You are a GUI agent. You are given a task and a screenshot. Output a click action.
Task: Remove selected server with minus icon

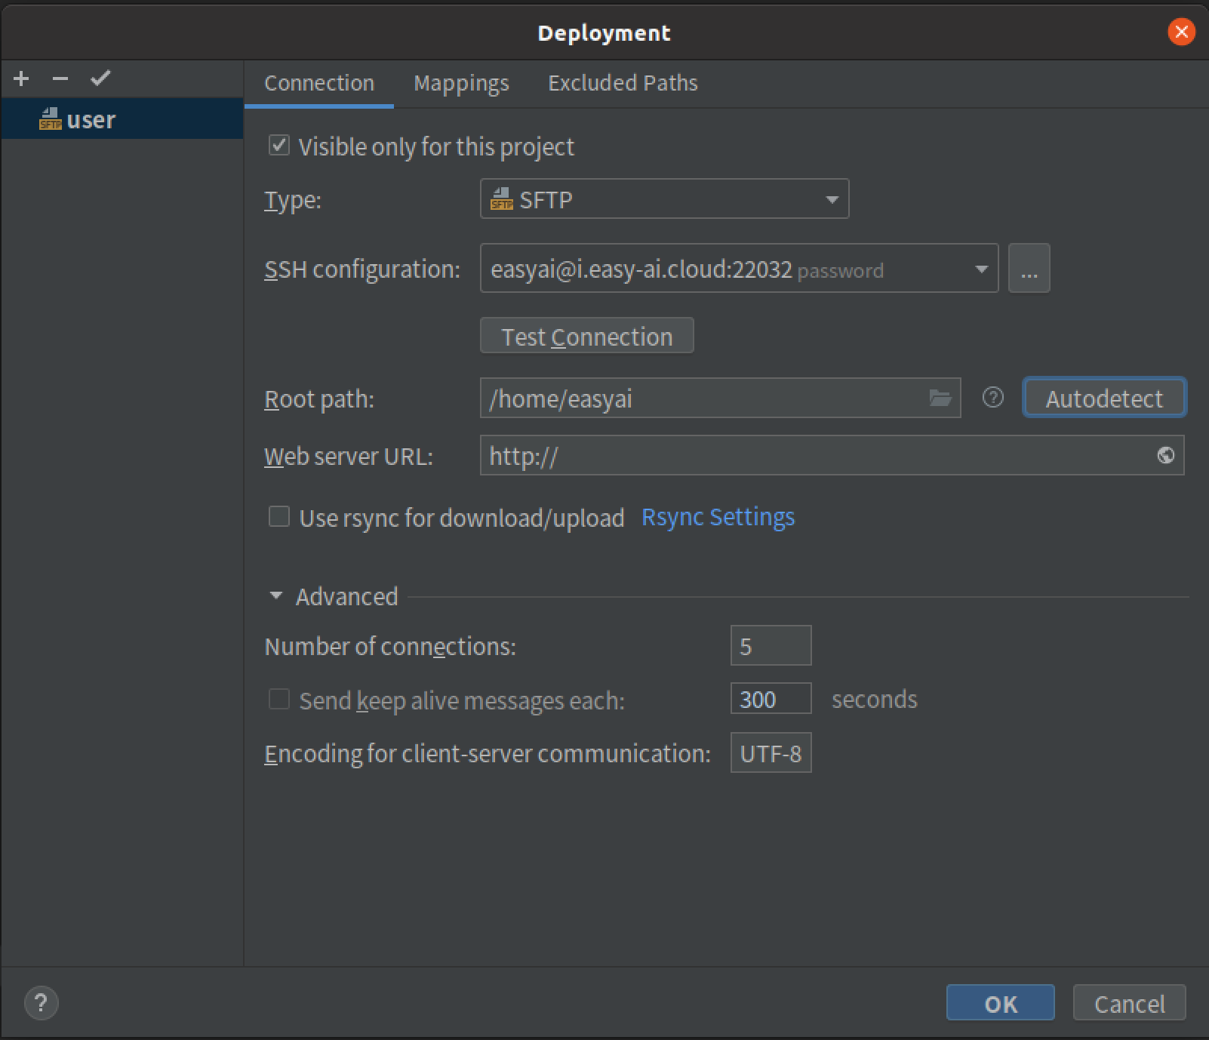pos(60,78)
